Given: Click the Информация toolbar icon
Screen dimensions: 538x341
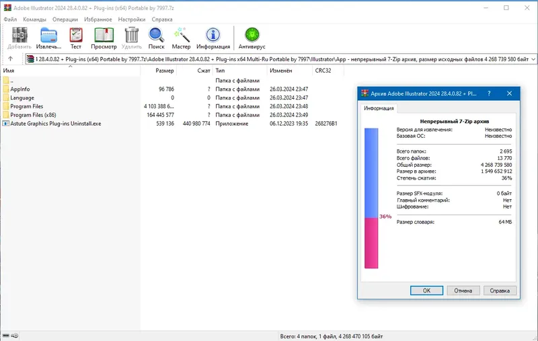Looking at the screenshot, I should pyautogui.click(x=213, y=36).
